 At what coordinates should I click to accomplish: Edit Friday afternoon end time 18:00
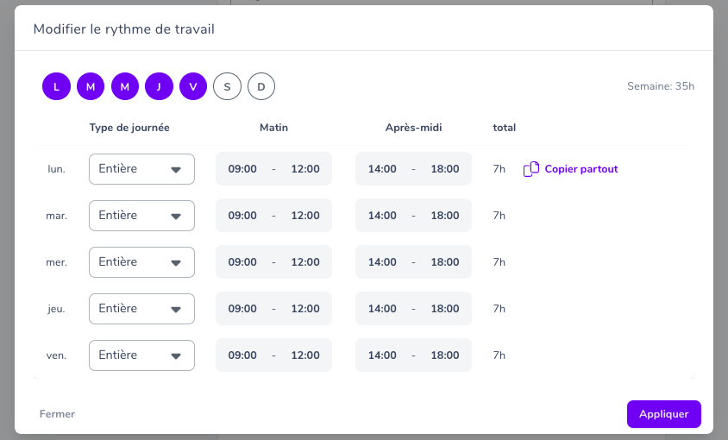click(x=445, y=355)
